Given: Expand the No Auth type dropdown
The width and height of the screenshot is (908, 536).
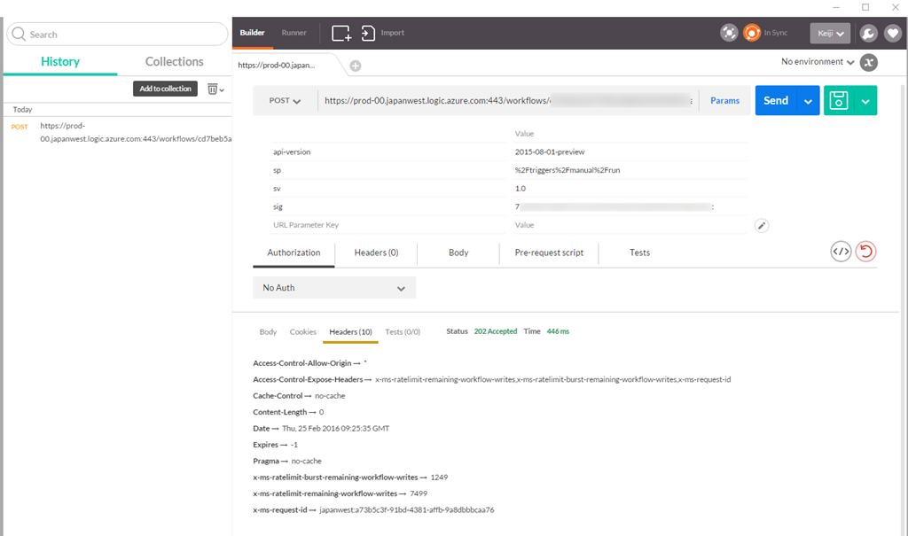Looking at the screenshot, I should pos(334,288).
